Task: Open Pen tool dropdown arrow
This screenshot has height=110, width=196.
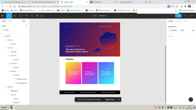Action: click(x=29, y=16)
